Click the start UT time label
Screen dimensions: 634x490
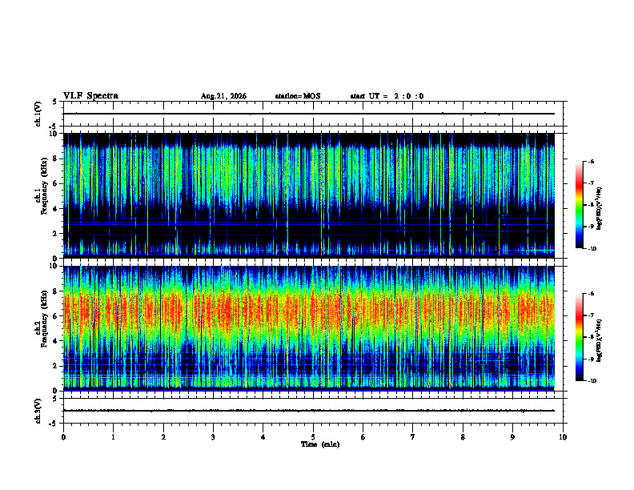pos(387,96)
